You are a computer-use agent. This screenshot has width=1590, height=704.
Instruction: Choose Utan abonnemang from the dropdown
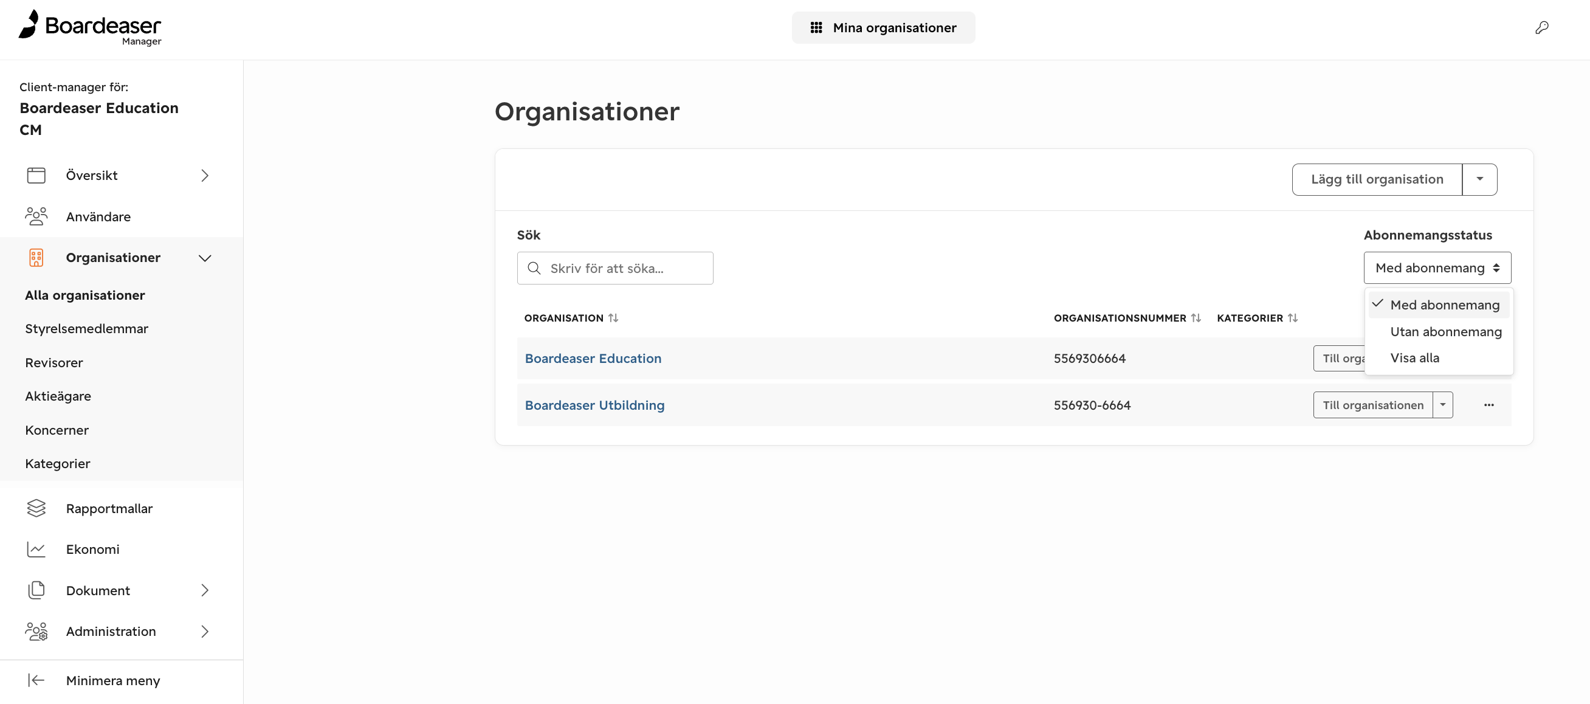[1438, 331]
